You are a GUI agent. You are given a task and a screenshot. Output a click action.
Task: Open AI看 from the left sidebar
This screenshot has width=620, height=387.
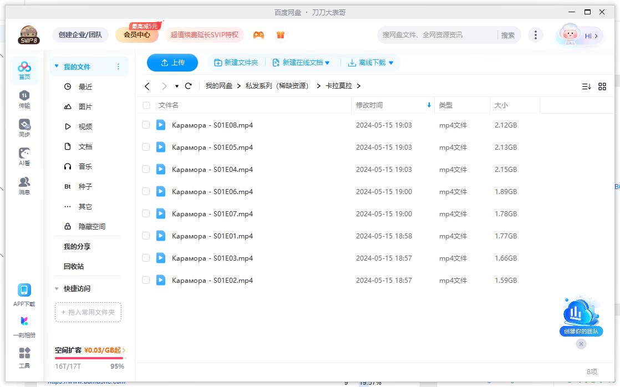24,155
